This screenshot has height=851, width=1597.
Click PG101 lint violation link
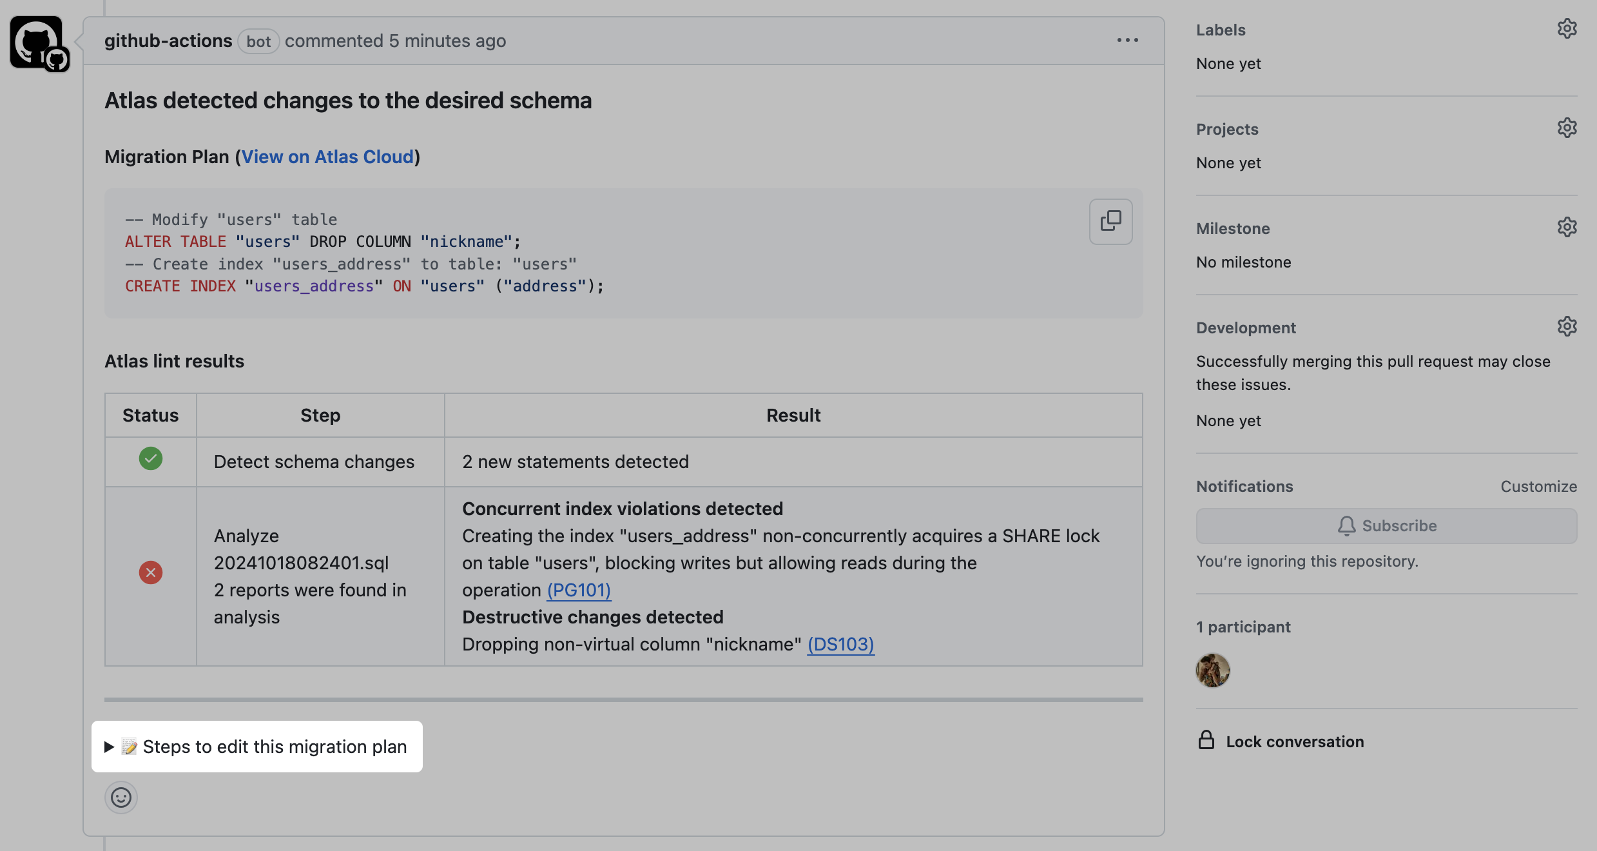point(579,589)
